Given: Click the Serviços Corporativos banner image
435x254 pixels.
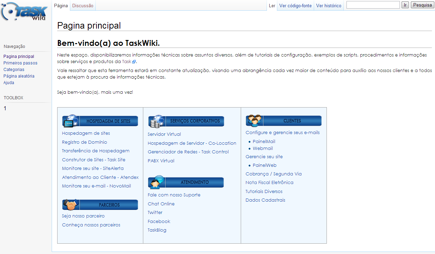Looking at the screenshot, I should click(186, 121).
